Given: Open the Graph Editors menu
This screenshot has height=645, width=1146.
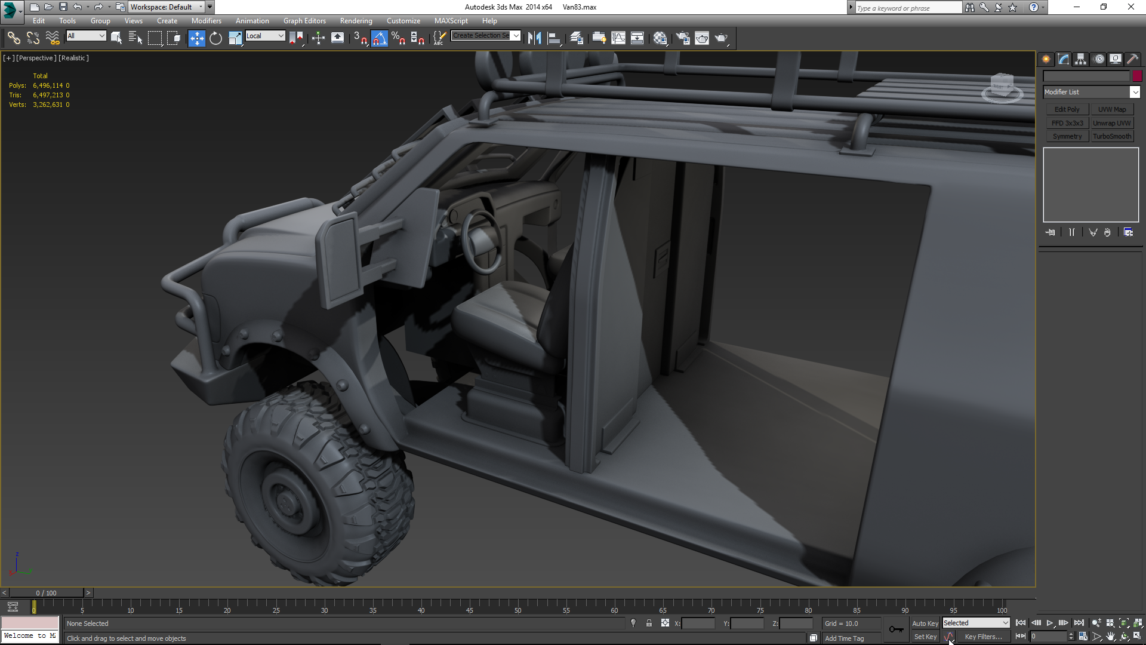Looking at the screenshot, I should [x=304, y=21].
